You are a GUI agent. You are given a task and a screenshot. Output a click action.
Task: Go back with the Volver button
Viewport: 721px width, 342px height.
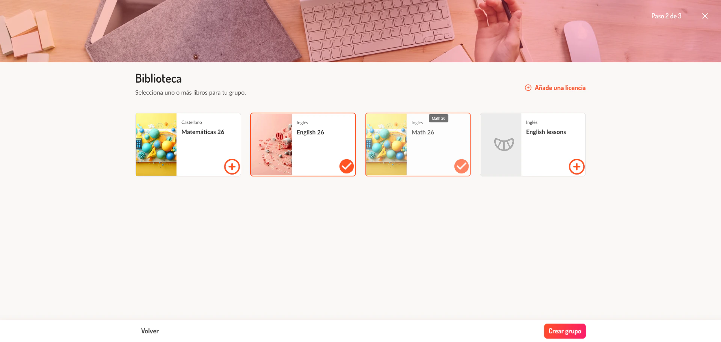tap(150, 331)
